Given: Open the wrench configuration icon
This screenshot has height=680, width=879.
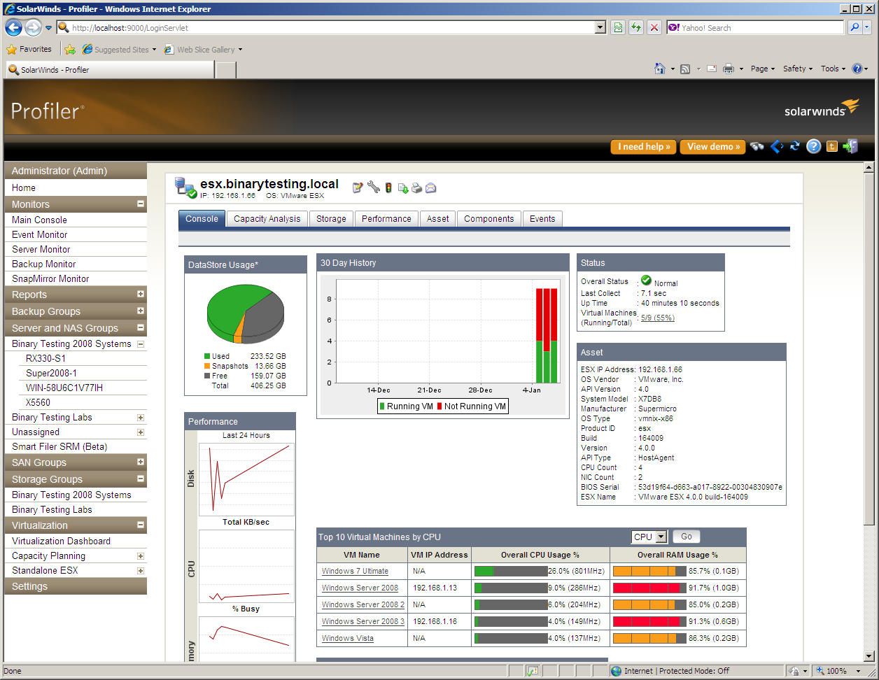Looking at the screenshot, I should coord(373,187).
